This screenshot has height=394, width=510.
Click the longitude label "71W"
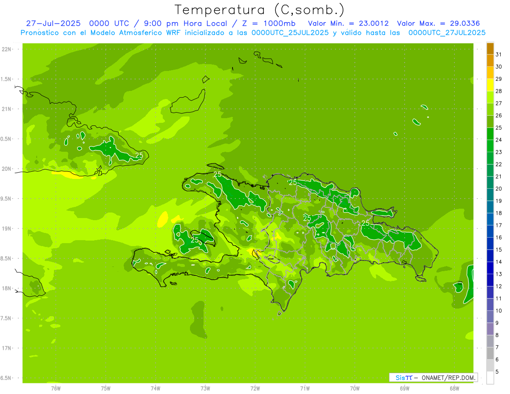305,388
